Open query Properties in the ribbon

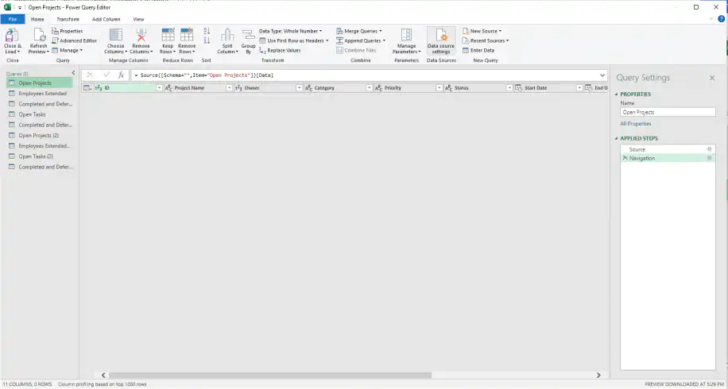[x=68, y=31]
